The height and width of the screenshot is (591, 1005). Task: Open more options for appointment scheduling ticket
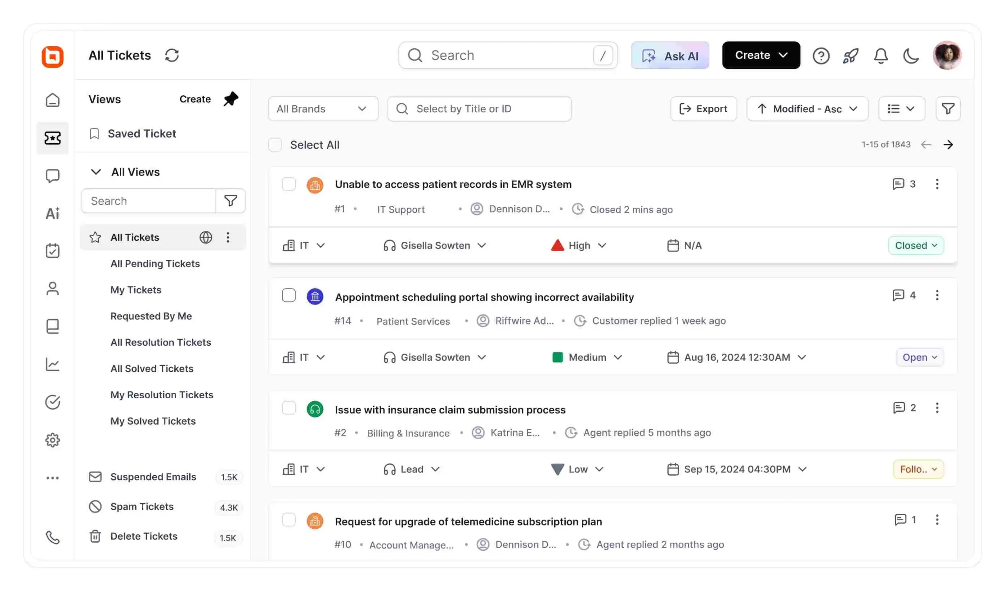coord(937,295)
